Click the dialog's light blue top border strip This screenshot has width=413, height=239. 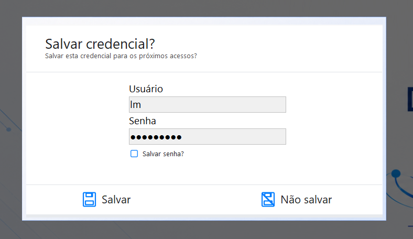pos(204,21)
